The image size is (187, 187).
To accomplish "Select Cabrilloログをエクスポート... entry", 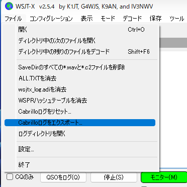I will point(80,123).
